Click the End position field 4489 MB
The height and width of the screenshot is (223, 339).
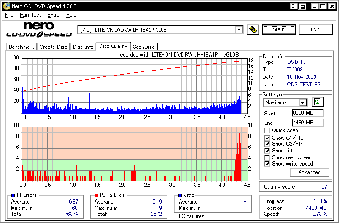tap(308, 123)
